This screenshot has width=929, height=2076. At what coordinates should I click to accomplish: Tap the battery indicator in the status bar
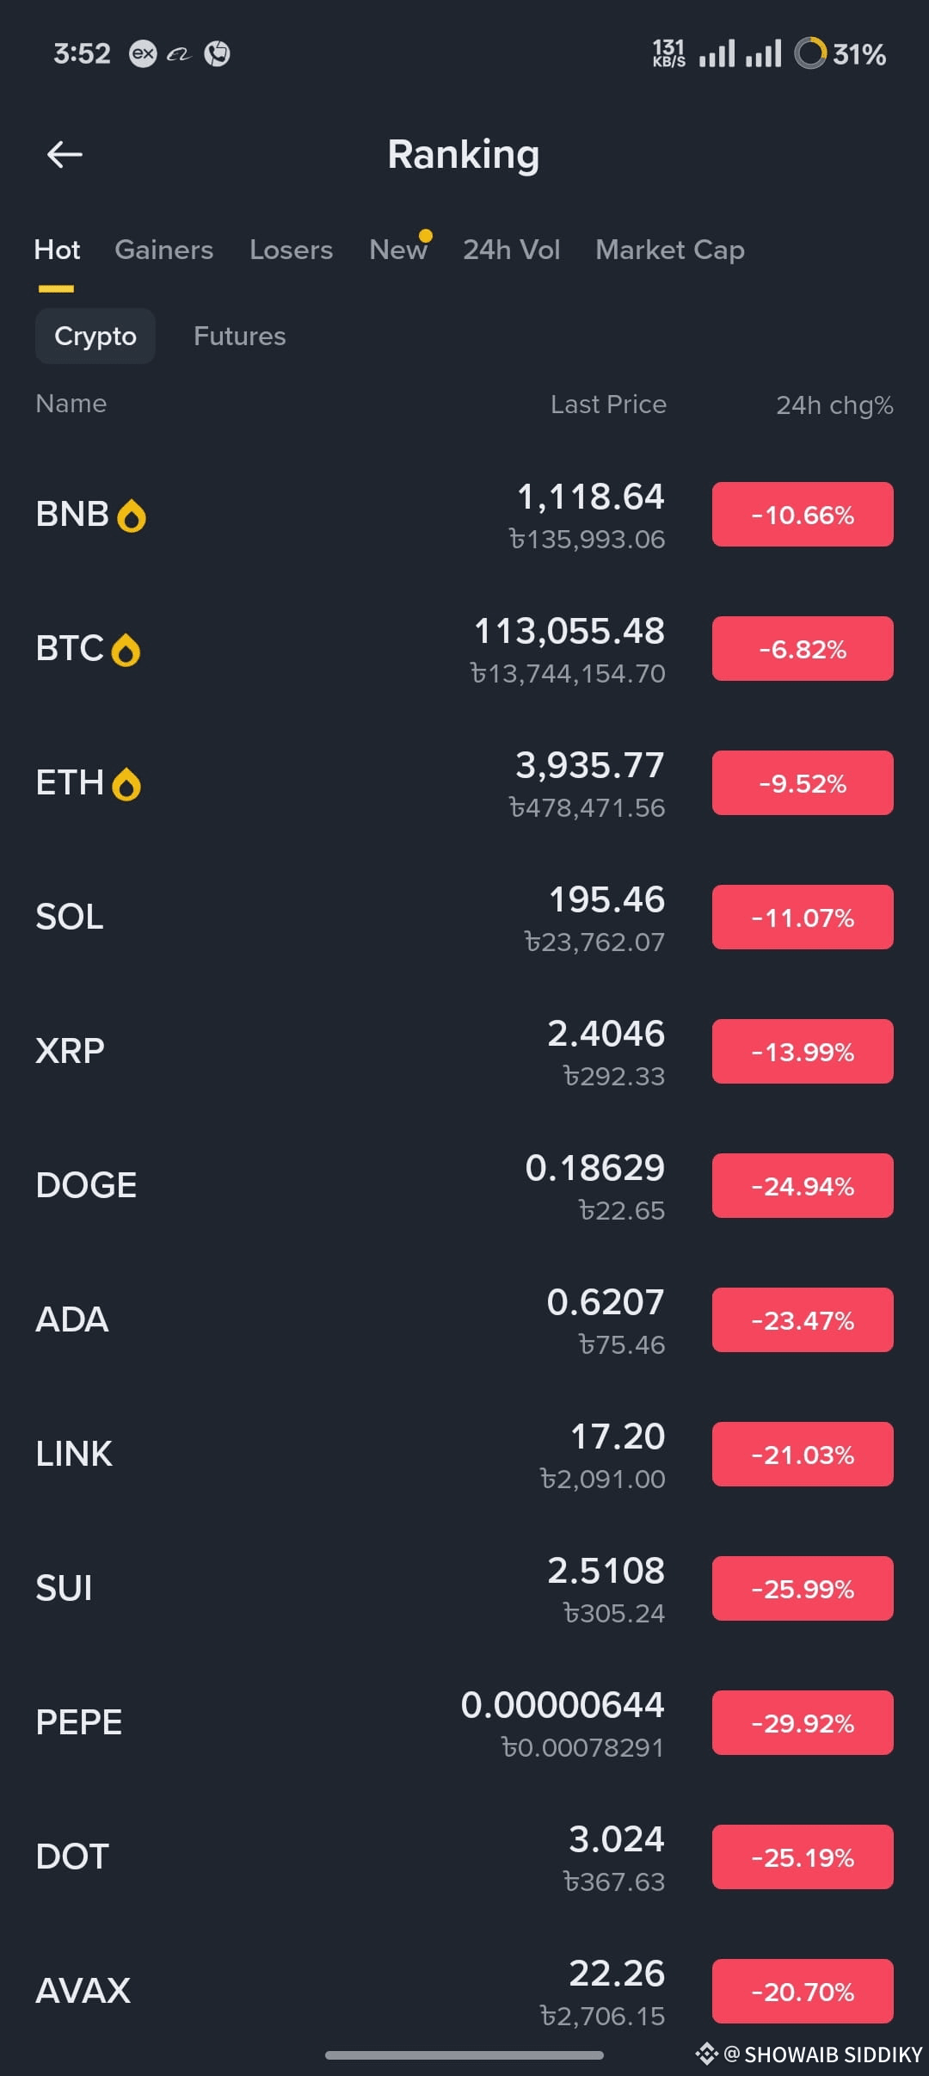pyautogui.click(x=840, y=54)
